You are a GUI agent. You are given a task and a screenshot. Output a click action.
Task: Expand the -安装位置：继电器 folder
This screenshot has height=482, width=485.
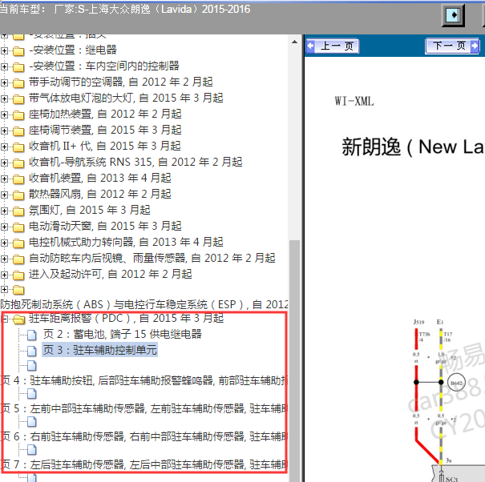pyautogui.click(x=4, y=50)
